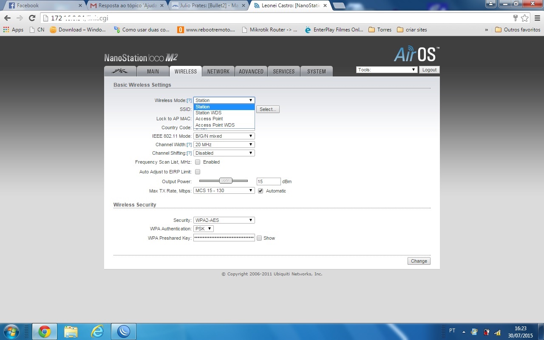This screenshot has width=544, height=340.
Task: Click the browser forward arrow
Action: point(20,18)
